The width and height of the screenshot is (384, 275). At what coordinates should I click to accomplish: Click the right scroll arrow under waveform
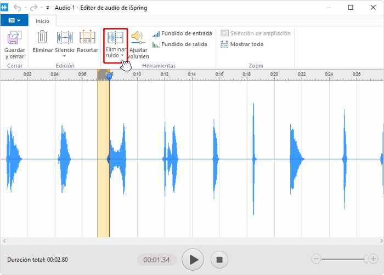pos(381,241)
